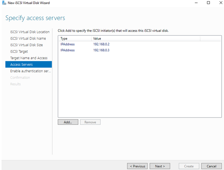Image resolution: width=224 pixels, height=170 pixels.
Task: Sort list by the Type column header
Action: pos(74,39)
